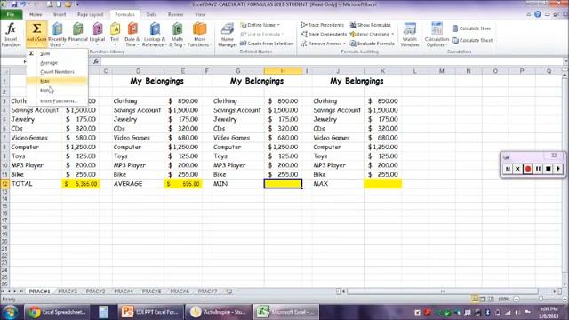Open Chrome Excel Spreadsheet taskbar item
569x320 pixels.
point(57,312)
